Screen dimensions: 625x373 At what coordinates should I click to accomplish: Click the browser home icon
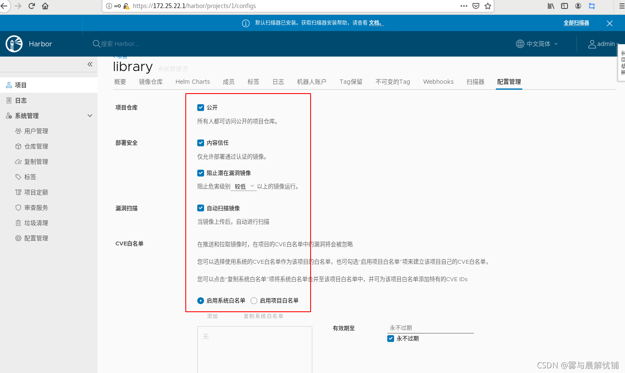(45, 6)
